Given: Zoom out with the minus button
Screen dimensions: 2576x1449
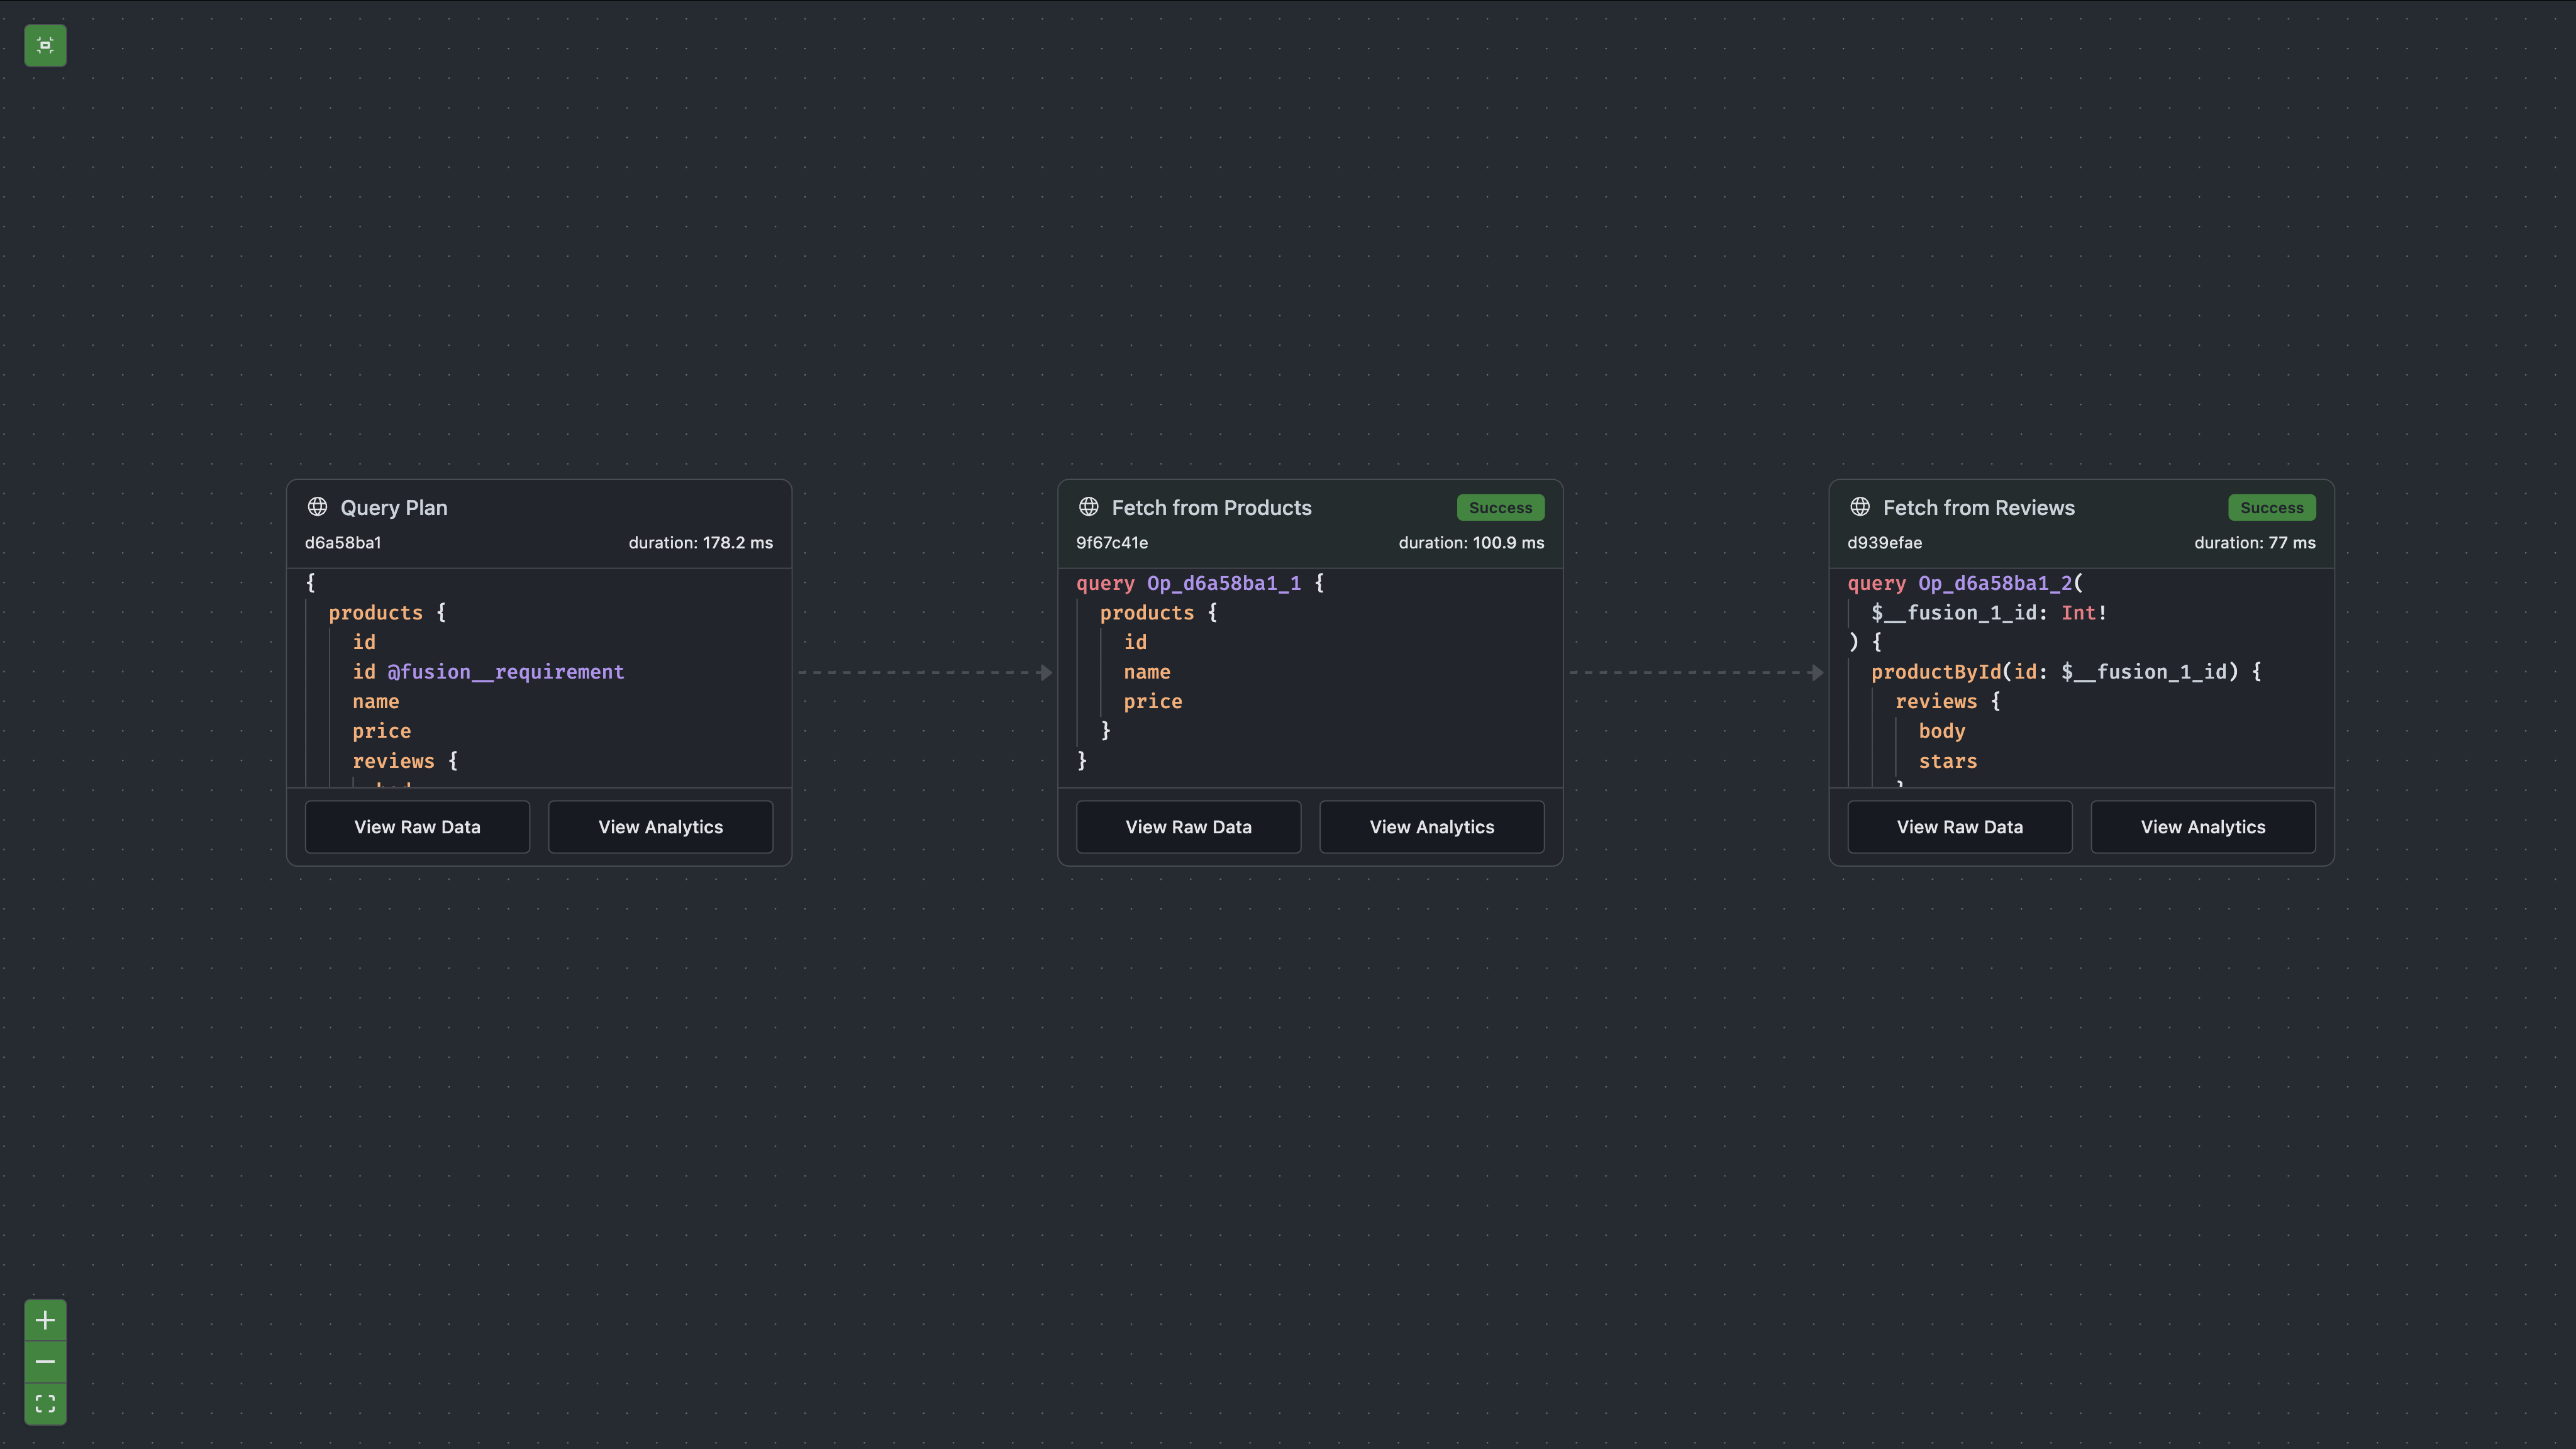Looking at the screenshot, I should tap(45, 1362).
